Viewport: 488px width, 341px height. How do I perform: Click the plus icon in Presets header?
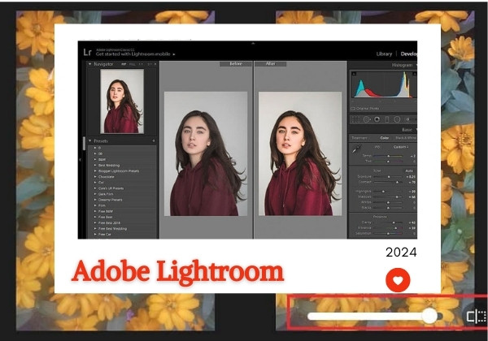click(x=154, y=140)
